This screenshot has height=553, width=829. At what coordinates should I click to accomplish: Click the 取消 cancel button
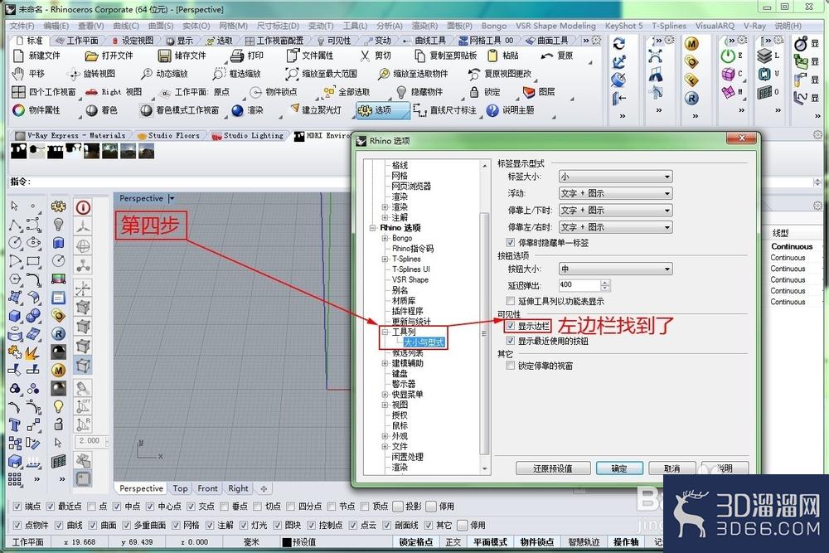[x=672, y=468]
